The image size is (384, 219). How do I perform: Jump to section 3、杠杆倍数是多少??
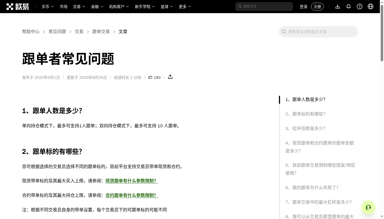tap(305, 129)
